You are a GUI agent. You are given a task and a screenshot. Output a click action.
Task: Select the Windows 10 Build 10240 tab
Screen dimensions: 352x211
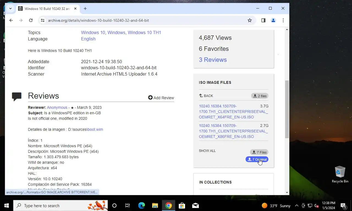48,9
